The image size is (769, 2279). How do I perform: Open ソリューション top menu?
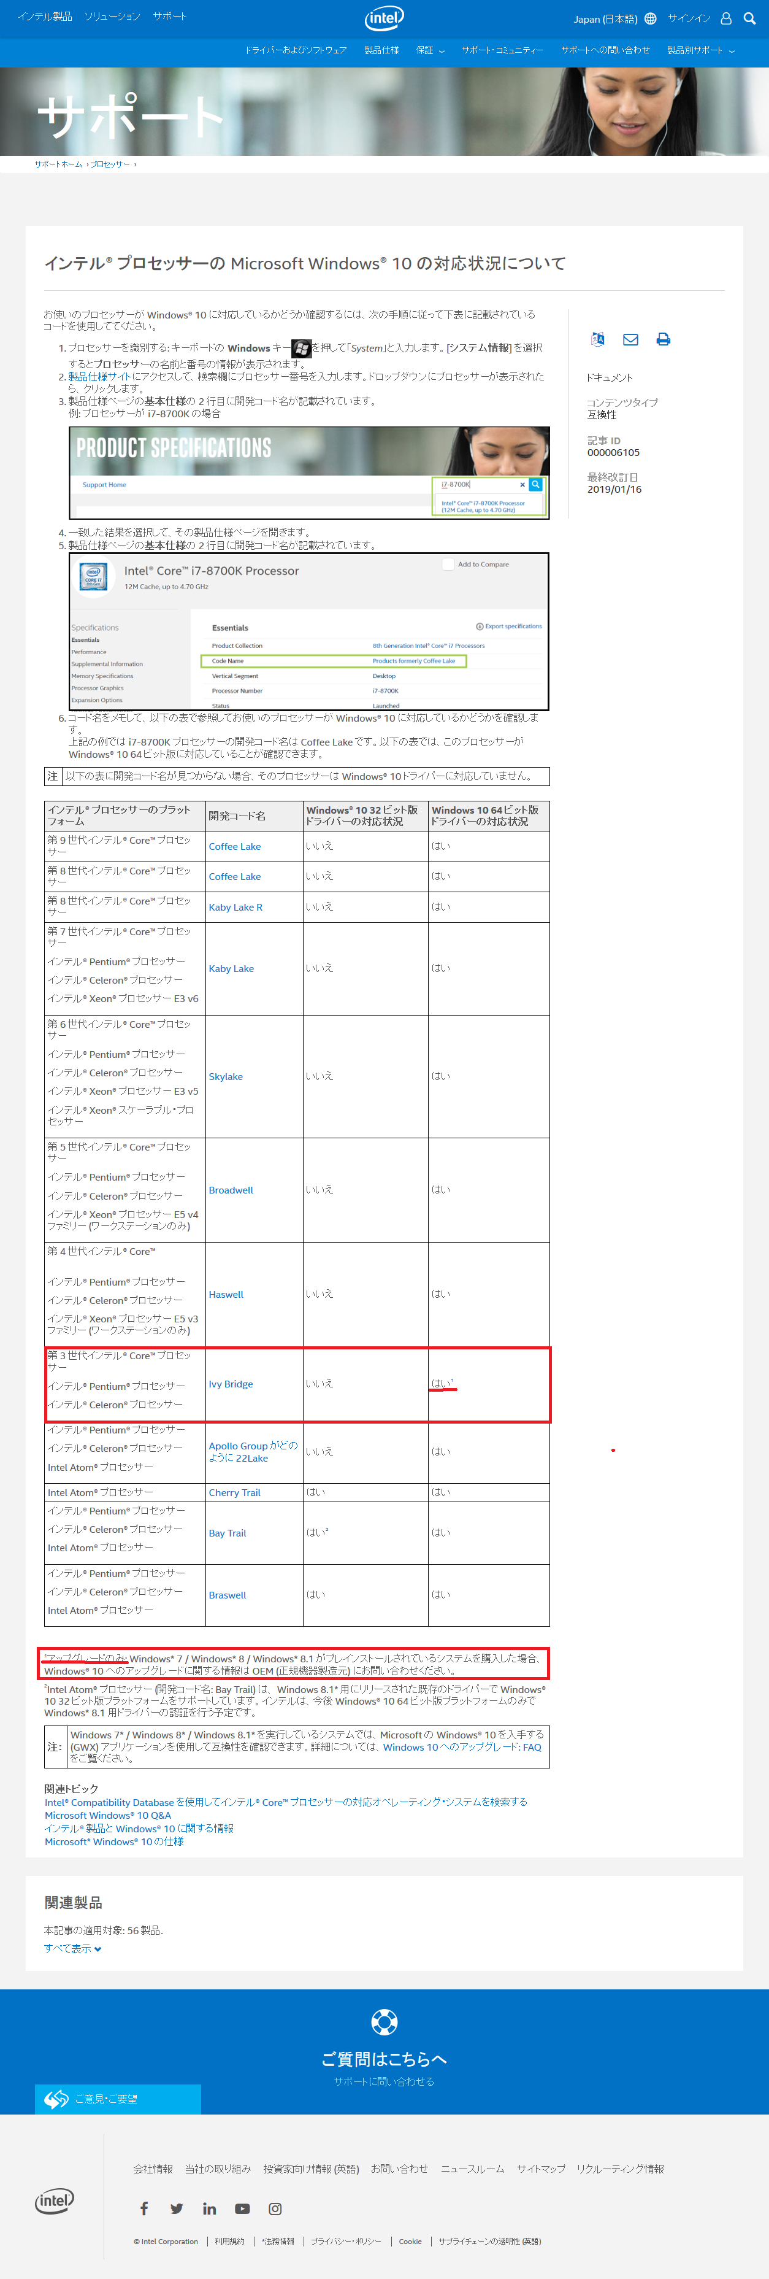[112, 16]
